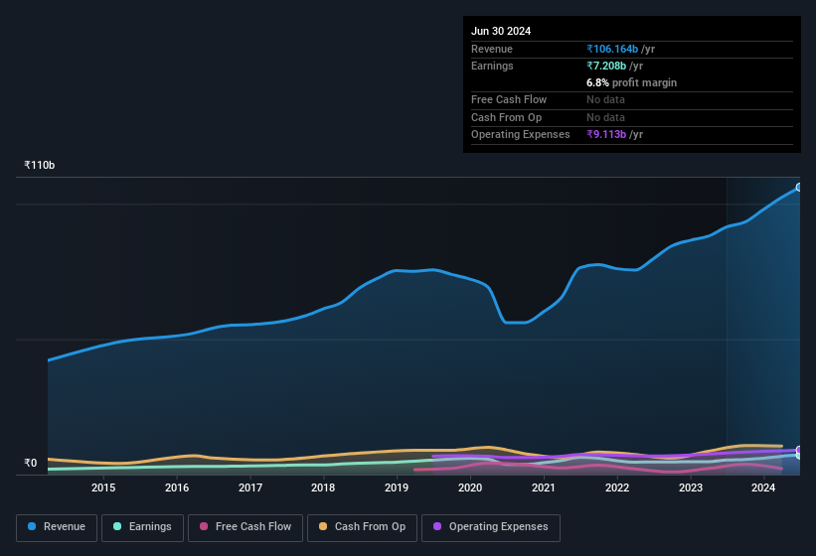Click the 2019 x-axis label
The width and height of the screenshot is (816, 556).
(x=397, y=487)
